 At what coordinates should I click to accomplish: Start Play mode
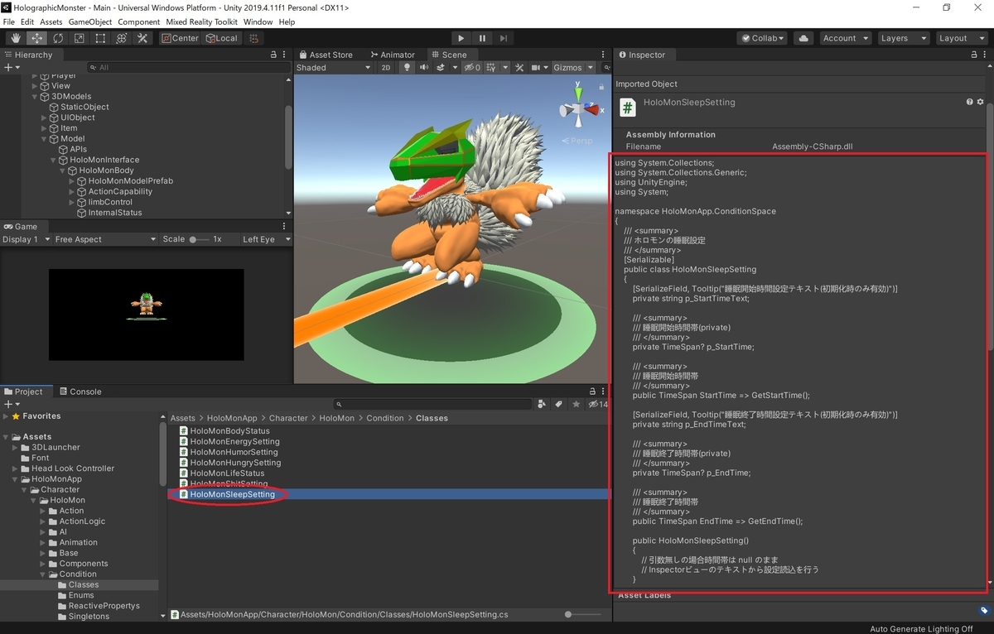point(461,38)
